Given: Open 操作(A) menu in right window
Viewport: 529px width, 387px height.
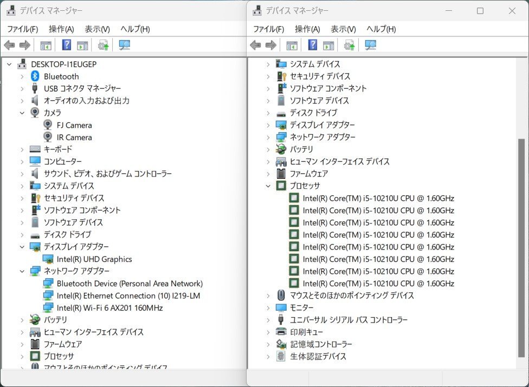Looking at the screenshot, I should tap(307, 29).
